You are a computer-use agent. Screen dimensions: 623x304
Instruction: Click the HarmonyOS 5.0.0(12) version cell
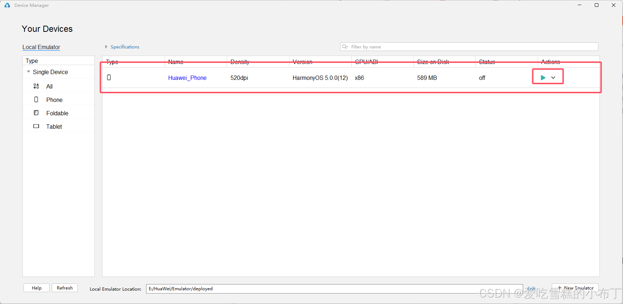point(320,78)
